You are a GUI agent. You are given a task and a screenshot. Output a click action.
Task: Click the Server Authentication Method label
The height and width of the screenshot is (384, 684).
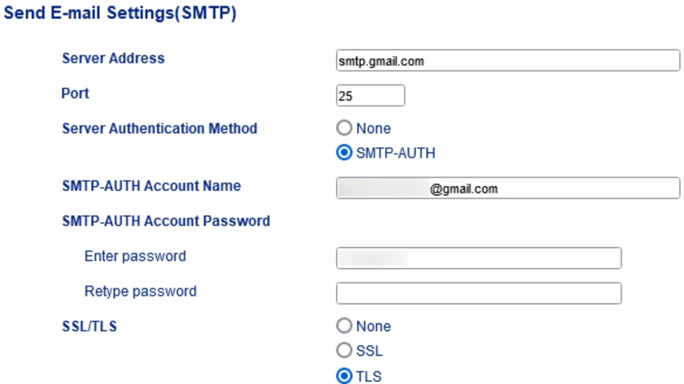click(x=159, y=128)
